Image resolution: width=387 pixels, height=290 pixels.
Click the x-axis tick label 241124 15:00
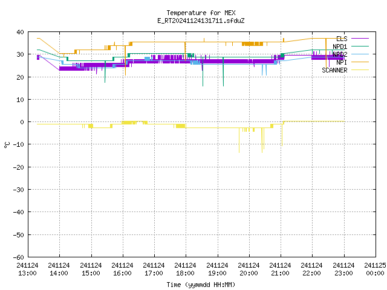point(91,269)
